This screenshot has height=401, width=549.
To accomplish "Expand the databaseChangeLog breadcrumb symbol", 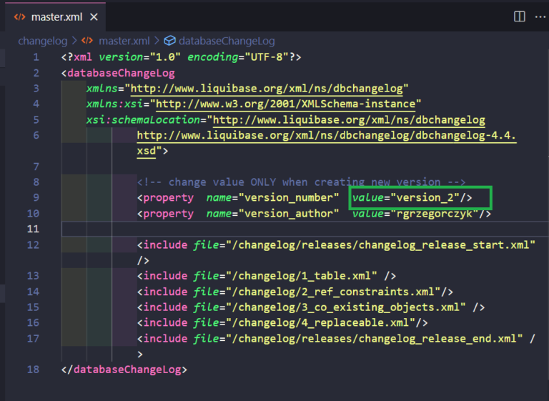I will [227, 41].
